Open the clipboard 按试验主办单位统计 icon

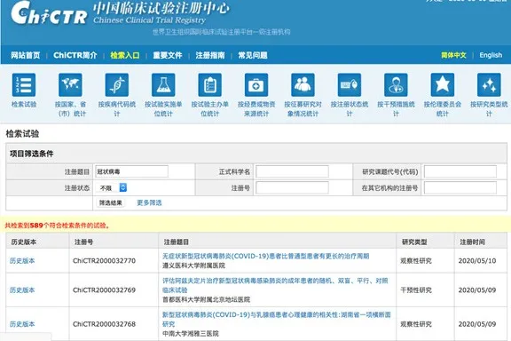(210, 85)
